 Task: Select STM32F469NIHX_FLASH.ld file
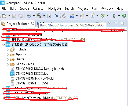35,78
